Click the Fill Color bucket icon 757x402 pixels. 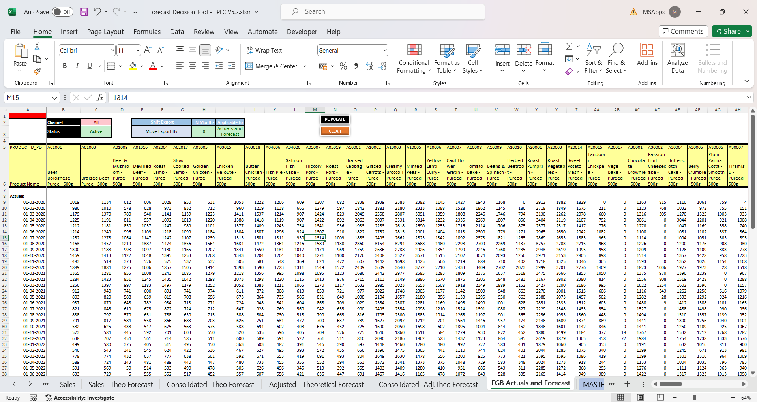tap(133, 66)
